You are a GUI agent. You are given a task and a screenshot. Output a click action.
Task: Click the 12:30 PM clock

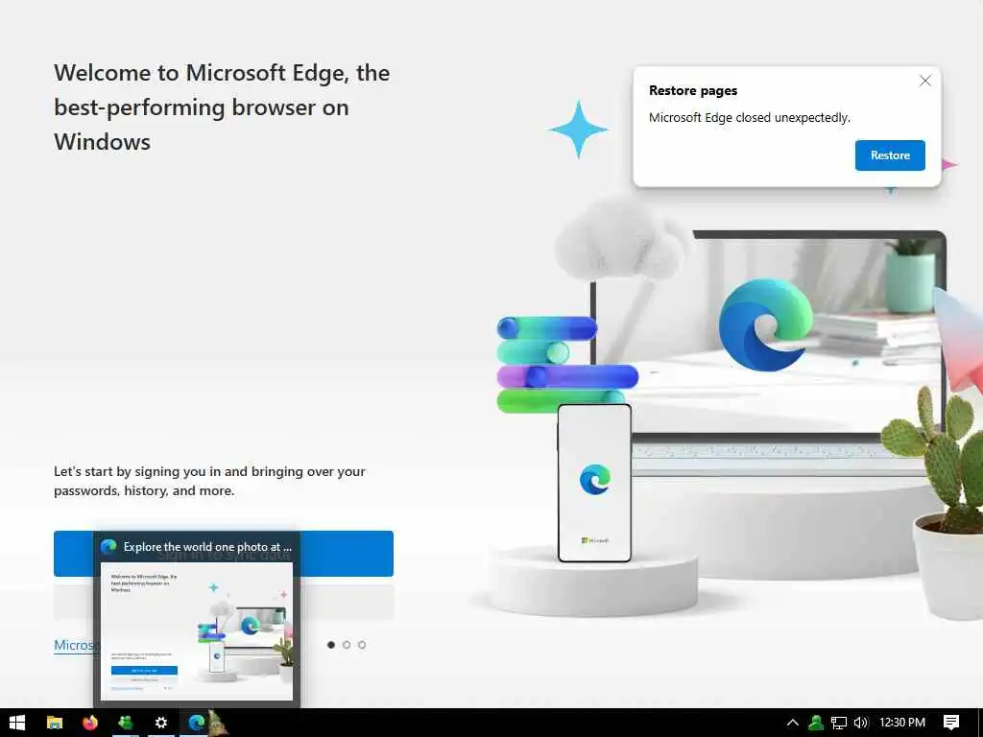click(x=902, y=723)
